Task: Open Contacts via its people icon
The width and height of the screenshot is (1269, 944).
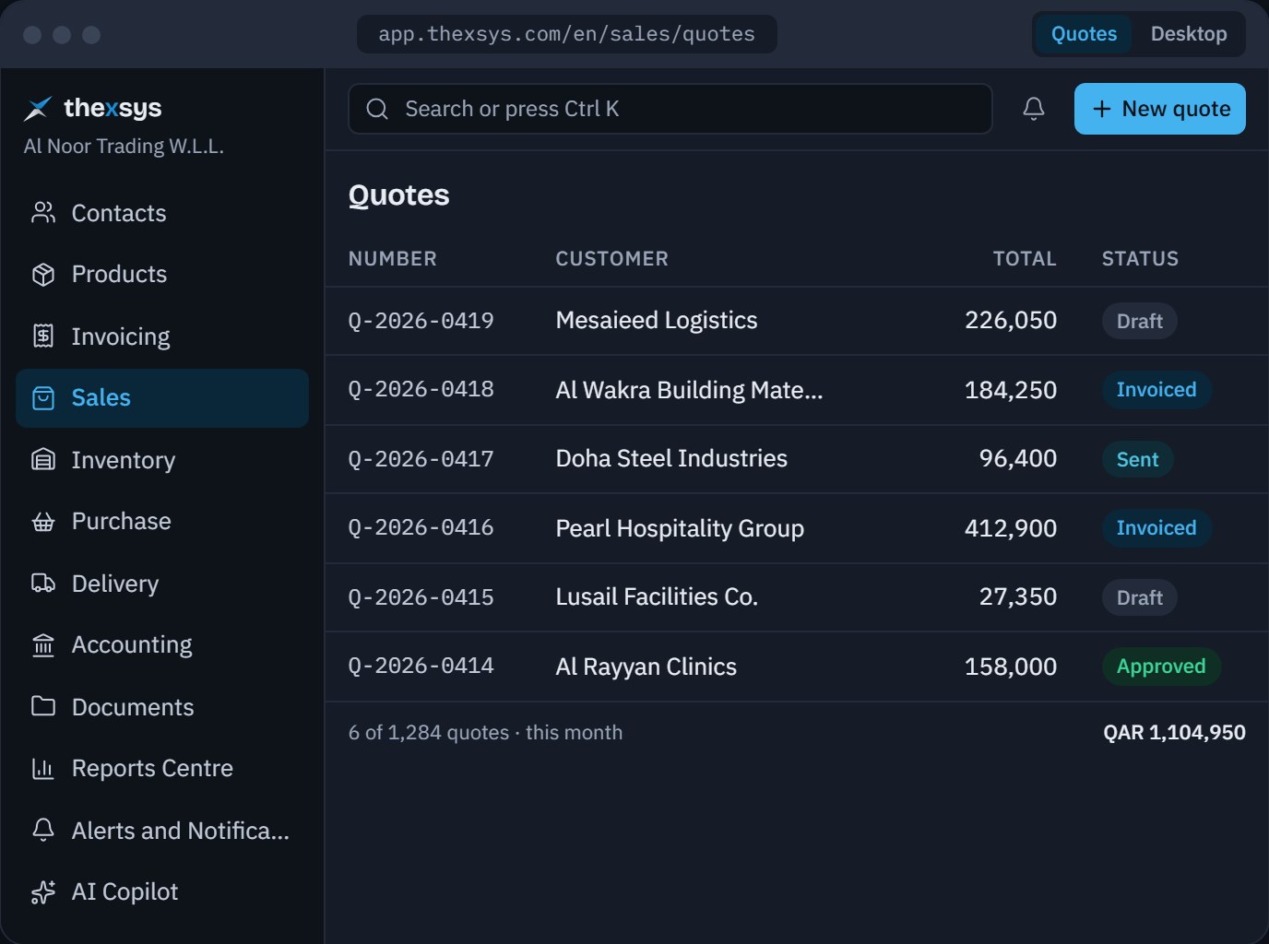Action: click(x=43, y=213)
